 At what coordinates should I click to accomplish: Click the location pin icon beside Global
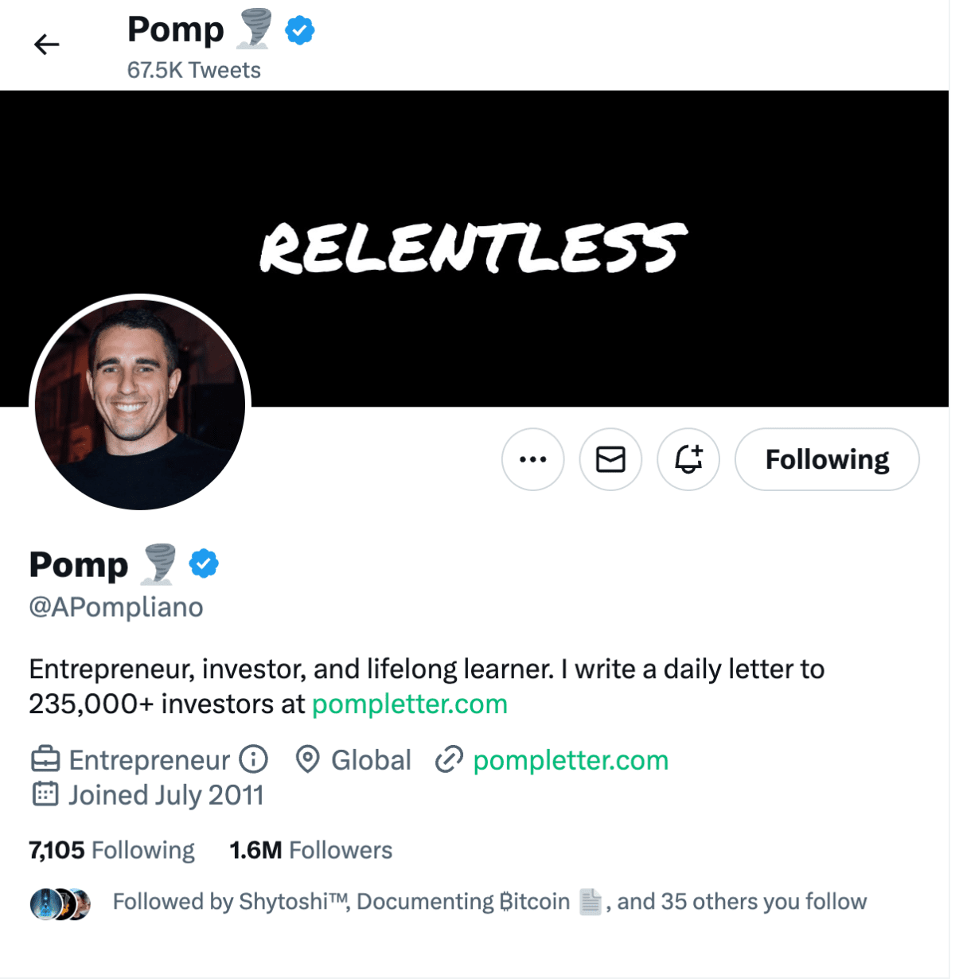point(307,759)
